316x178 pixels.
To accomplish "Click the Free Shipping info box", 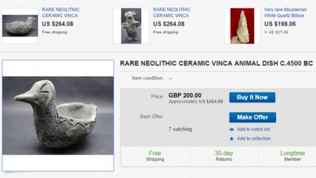I will tap(155, 156).
